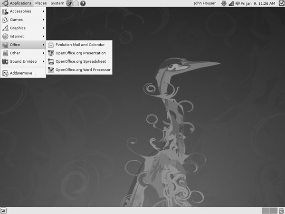Image resolution: width=285 pixels, height=214 pixels.
Task: Launch Firefox from the top panel icon
Action: click(69, 3)
